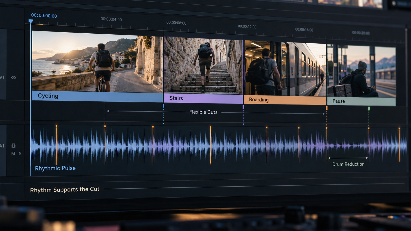The image size is (411, 231).
Task: Click the 00:00:04:00 ruler mark
Action: click(111, 19)
